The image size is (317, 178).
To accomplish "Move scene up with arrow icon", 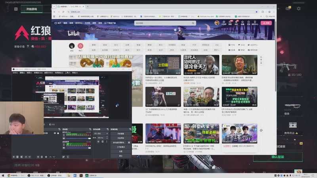I will point(26,157).
